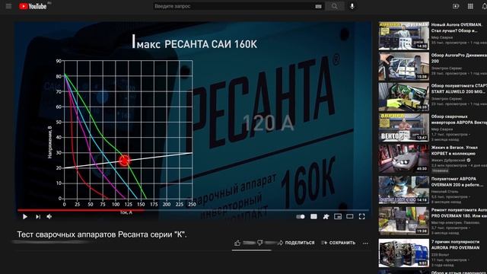The width and height of the screenshot is (487, 274).
Task: Click video title Тест сварочных аппаратов Ресанта
Action: pos(102,234)
